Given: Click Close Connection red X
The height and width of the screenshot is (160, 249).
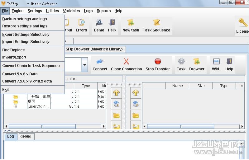Looking at the screenshot, I should coord(127,65).
